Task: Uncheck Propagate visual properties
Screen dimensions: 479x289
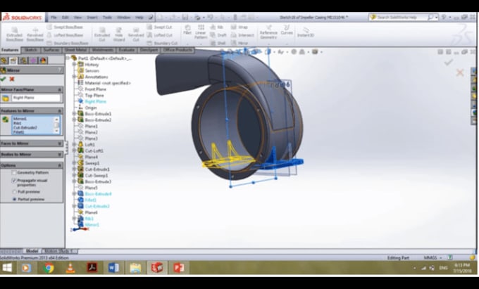Action: coord(14,181)
